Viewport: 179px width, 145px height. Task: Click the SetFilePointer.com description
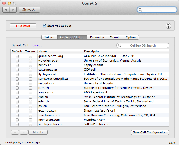click(x=97, y=124)
